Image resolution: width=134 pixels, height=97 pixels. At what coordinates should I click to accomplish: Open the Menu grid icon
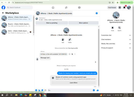[120, 8]
